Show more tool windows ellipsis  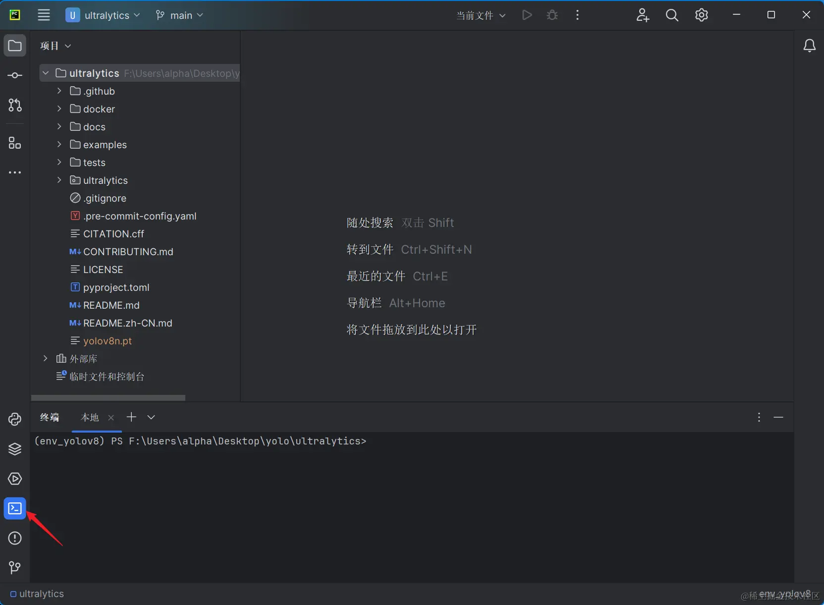15,172
